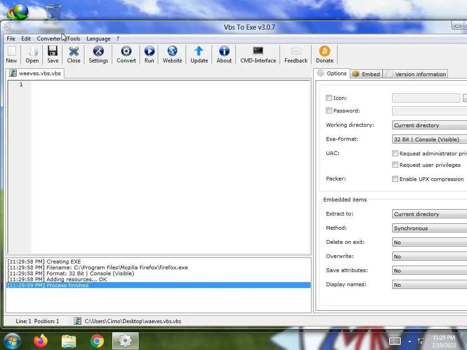467x350 pixels.
Task: Open the Exe-Format dropdown
Action: click(430, 139)
